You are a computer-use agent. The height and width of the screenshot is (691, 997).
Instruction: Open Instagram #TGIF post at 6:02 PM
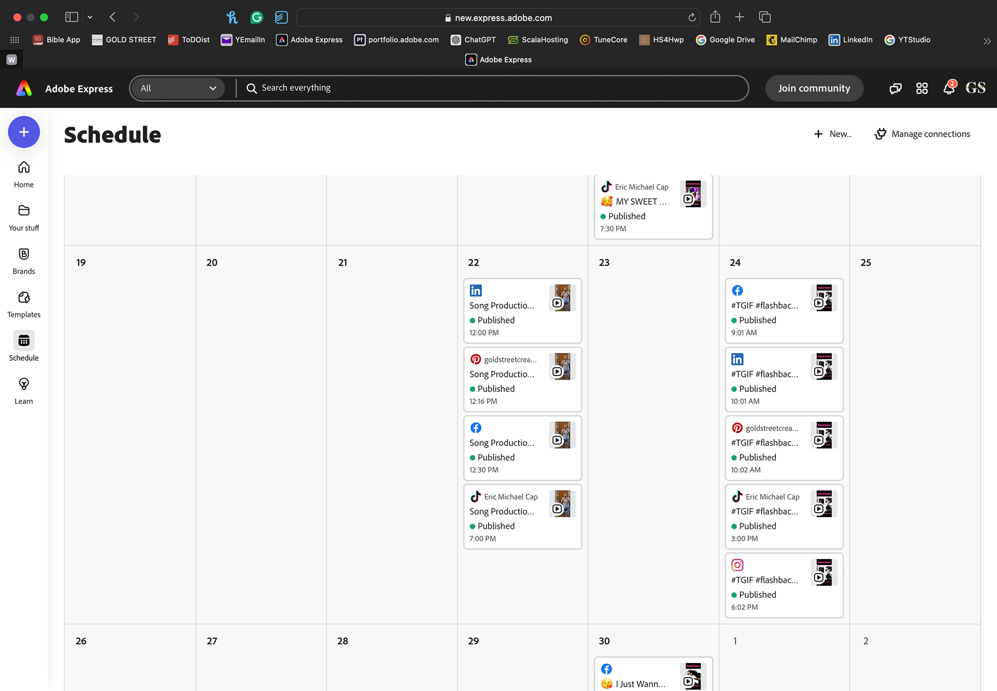coord(784,585)
